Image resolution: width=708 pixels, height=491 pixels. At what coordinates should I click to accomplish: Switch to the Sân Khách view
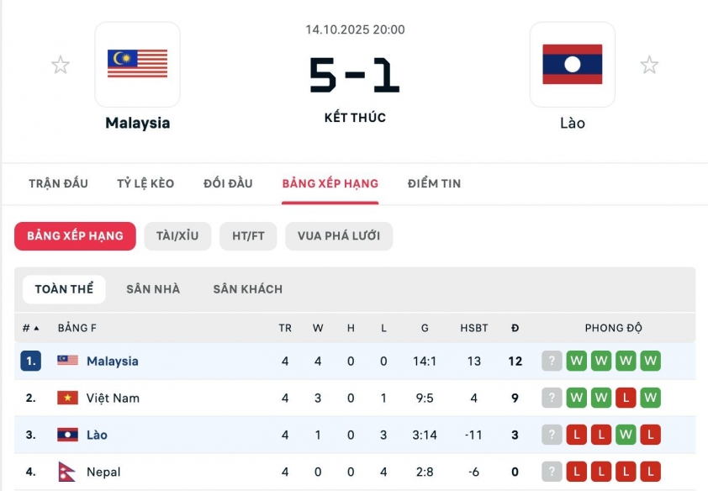[247, 289]
